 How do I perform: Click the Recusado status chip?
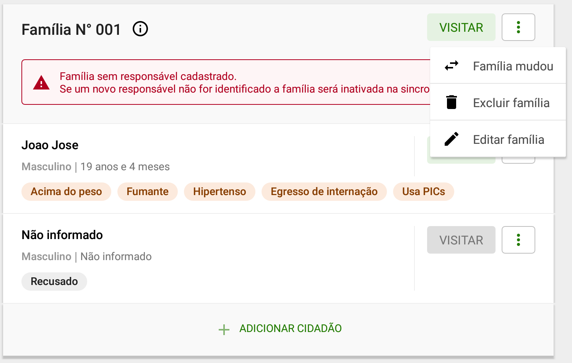[x=54, y=282]
